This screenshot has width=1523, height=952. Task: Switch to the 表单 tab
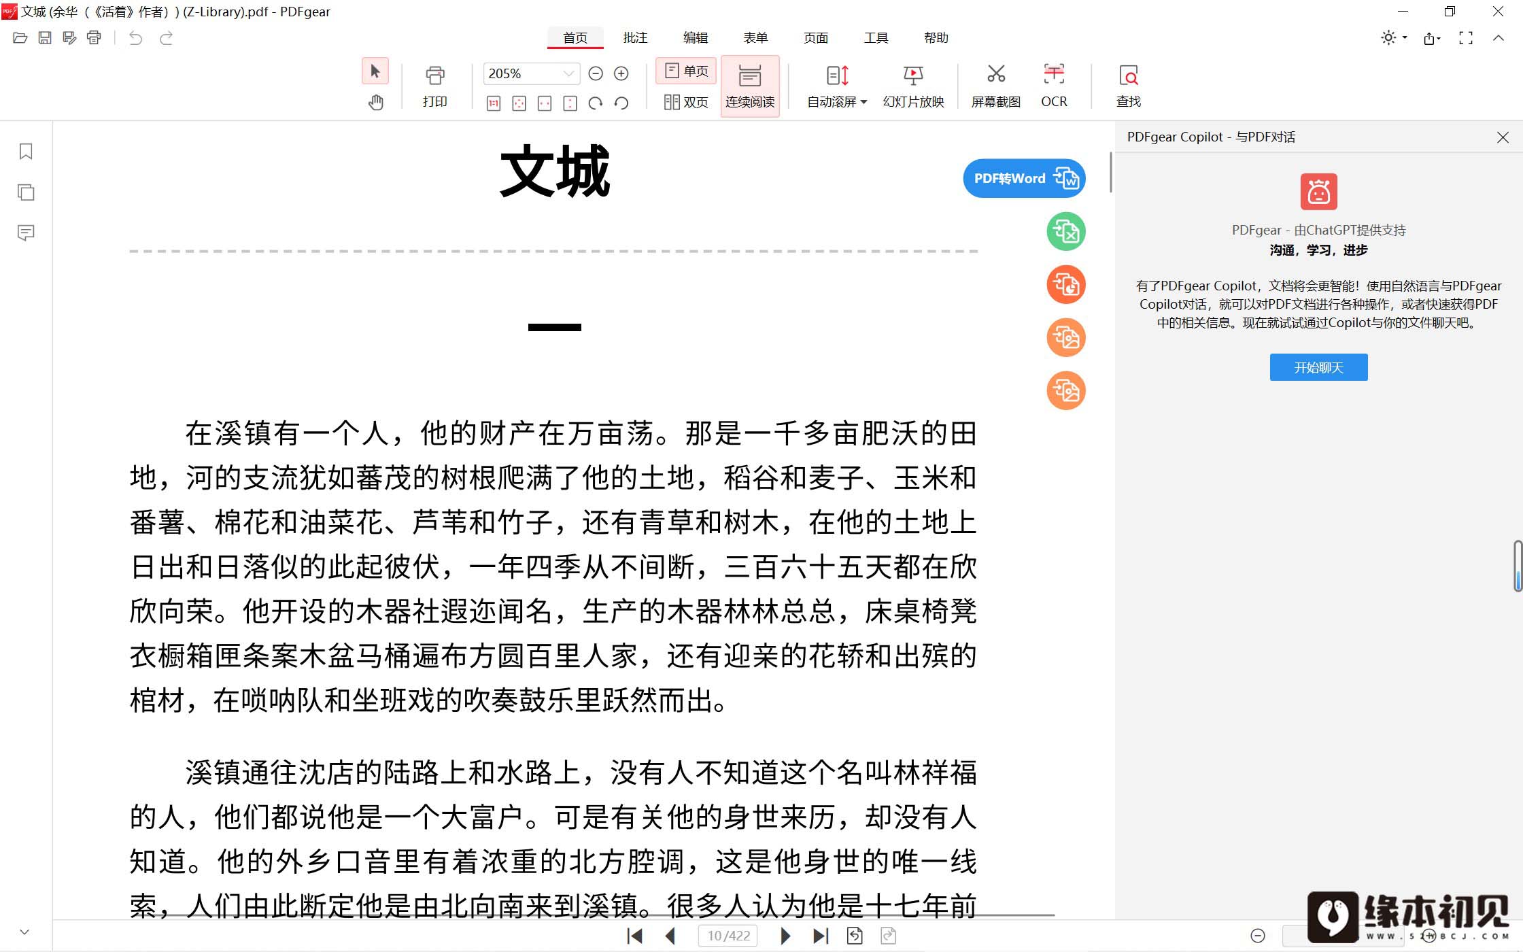point(755,38)
